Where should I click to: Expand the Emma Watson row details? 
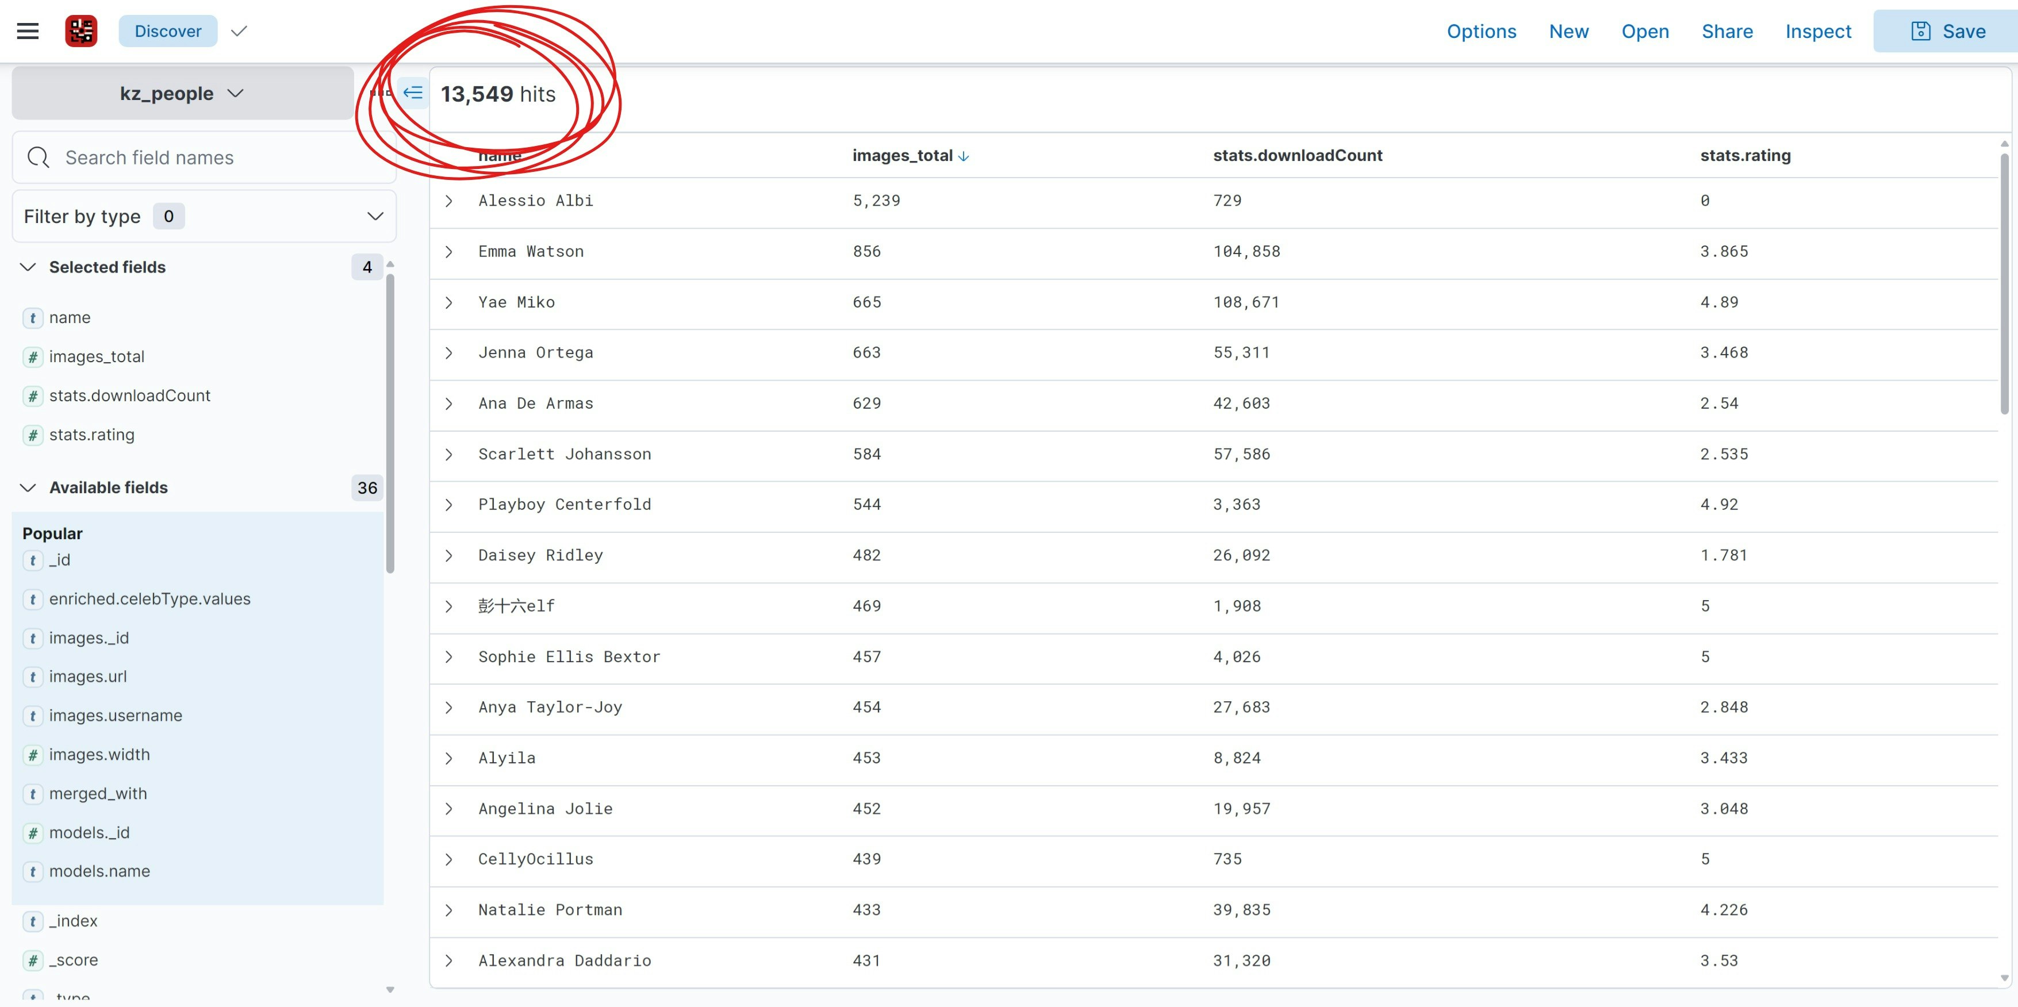[x=449, y=252]
